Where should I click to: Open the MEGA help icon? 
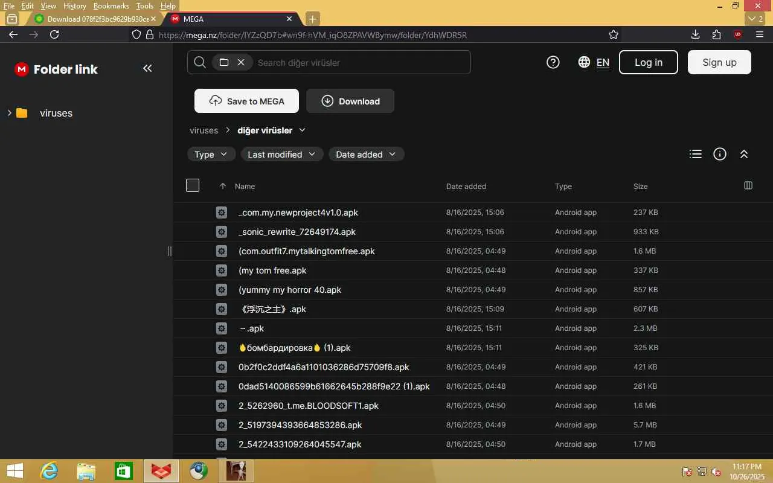(x=553, y=62)
